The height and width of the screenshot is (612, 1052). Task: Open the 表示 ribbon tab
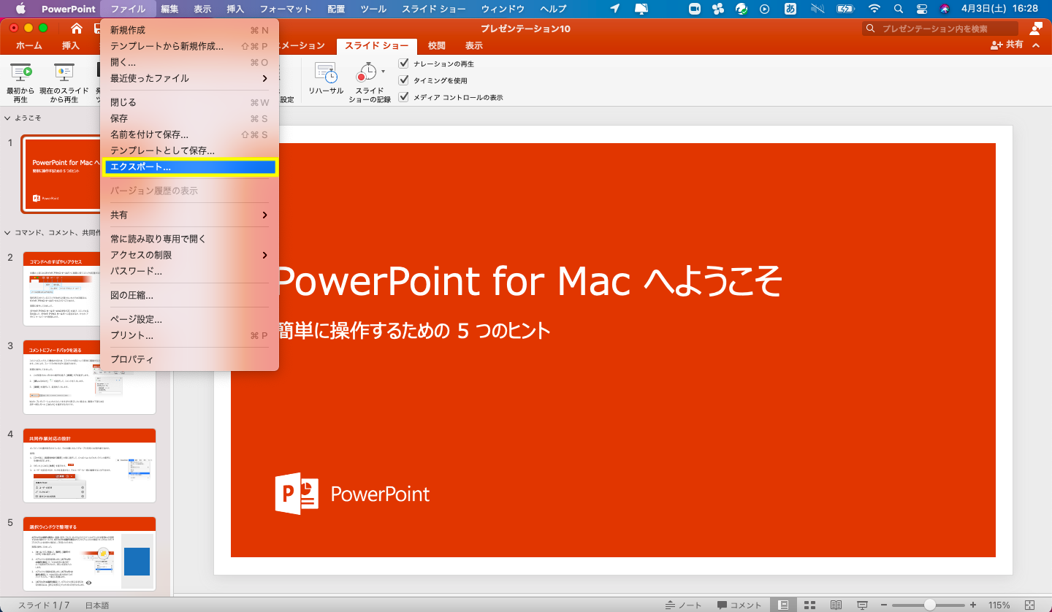click(474, 45)
